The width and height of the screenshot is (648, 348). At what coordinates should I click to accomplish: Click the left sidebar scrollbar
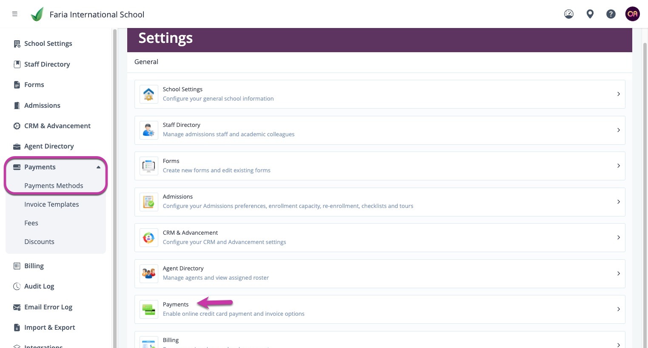(114, 188)
